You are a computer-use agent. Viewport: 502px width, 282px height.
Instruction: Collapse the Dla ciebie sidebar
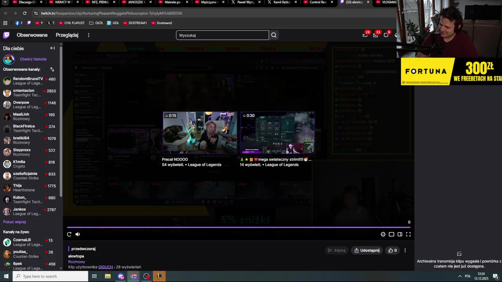pyautogui.click(x=53, y=48)
